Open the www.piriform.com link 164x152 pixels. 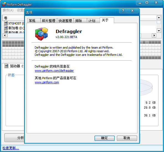pos(47,82)
